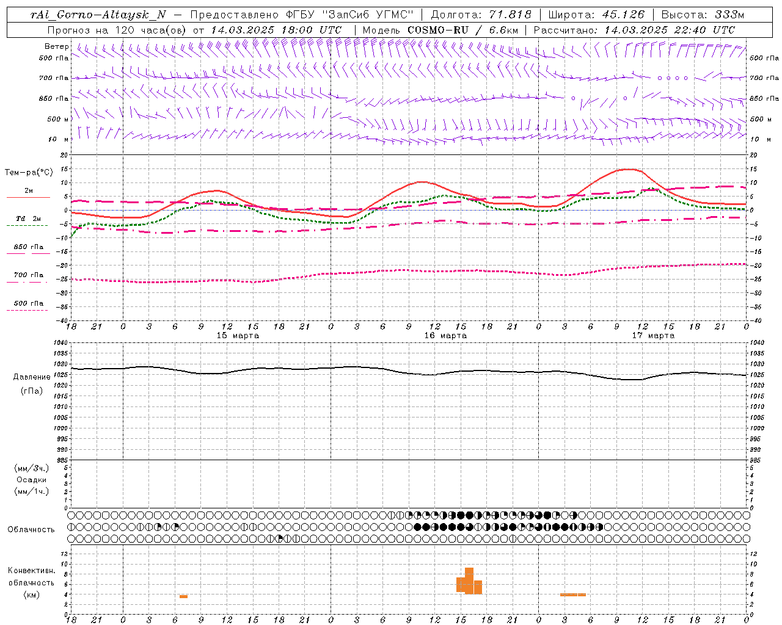Click the small orange convective bar on 15 марта
This screenshot has width=782, height=625.
183,596
